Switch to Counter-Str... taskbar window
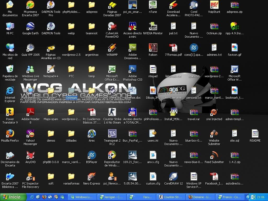The height and width of the screenshot is (201, 268). 171,197
